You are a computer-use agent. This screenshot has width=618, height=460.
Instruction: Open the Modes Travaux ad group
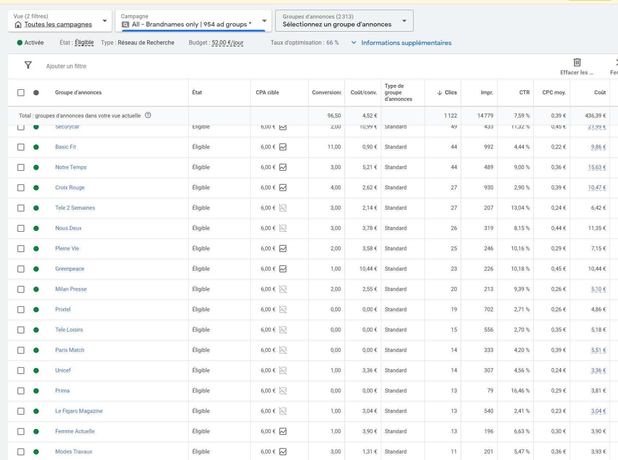(74, 452)
